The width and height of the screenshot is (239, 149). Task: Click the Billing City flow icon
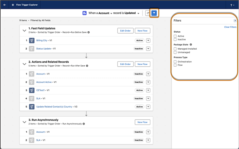pos(32,41)
